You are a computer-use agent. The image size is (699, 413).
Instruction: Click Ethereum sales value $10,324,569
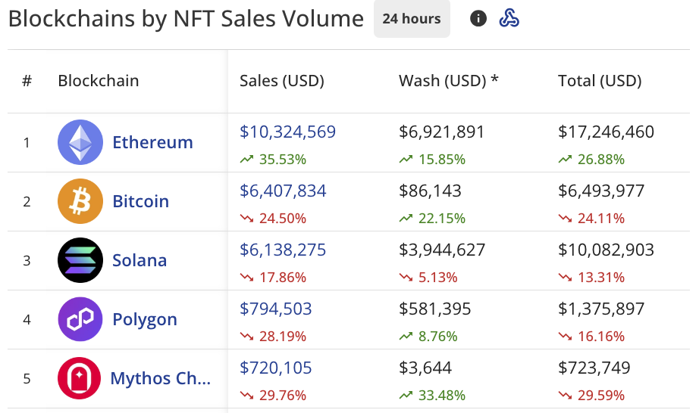287,132
